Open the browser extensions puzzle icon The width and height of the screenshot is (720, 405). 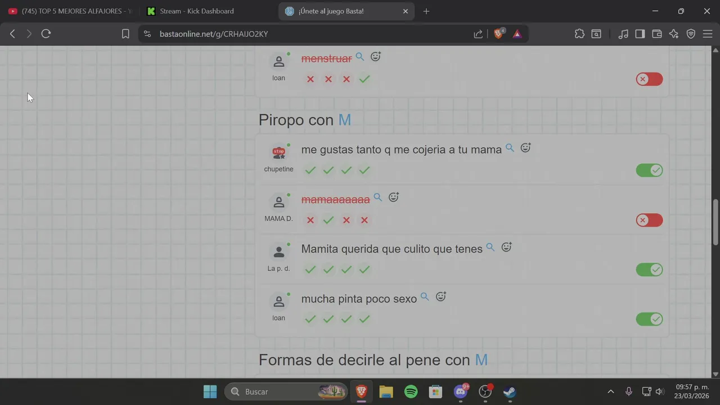click(579, 34)
